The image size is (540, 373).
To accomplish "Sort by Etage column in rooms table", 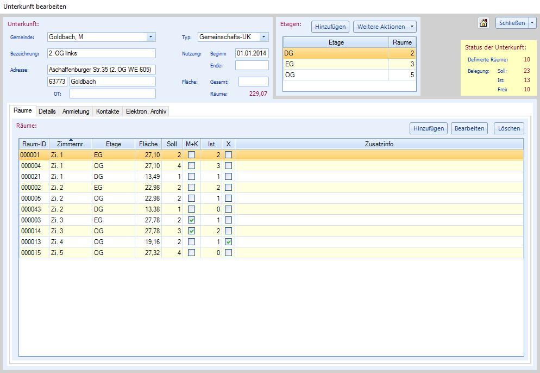I will (114, 144).
